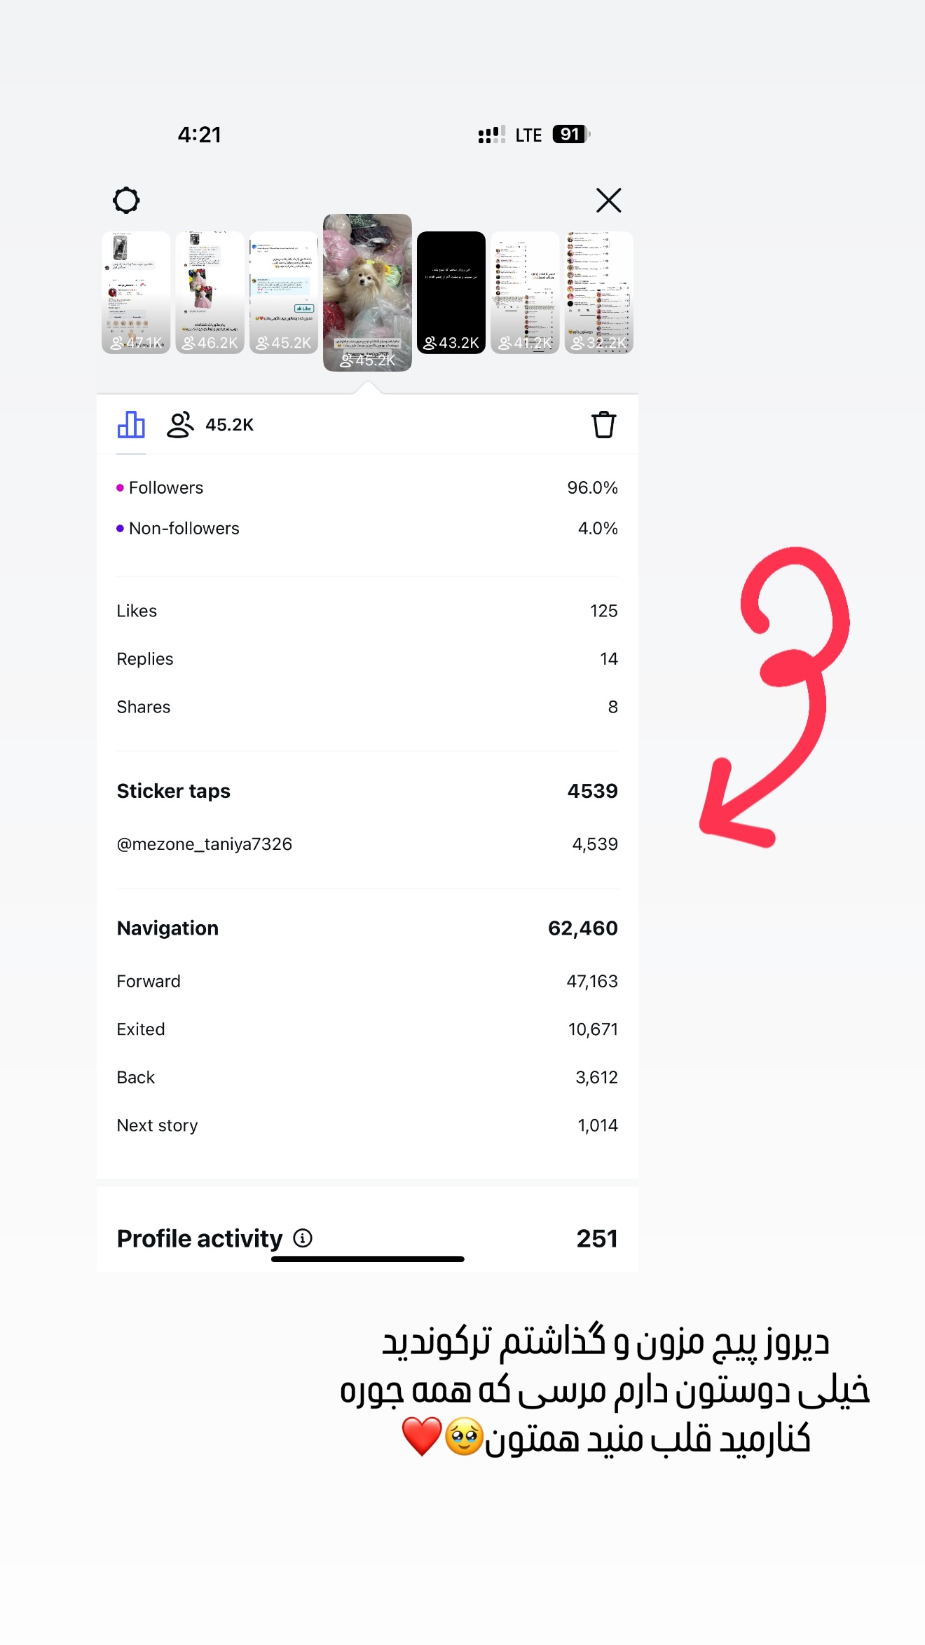Tap the trash delete story icon
This screenshot has height=1645, width=925.
[x=603, y=425]
